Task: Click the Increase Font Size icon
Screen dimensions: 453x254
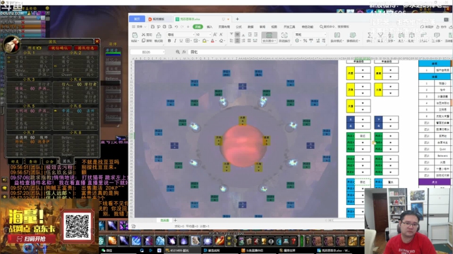Action: [215, 35]
